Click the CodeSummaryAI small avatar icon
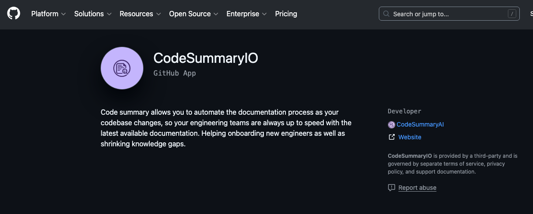The image size is (533, 214). (x=391, y=125)
